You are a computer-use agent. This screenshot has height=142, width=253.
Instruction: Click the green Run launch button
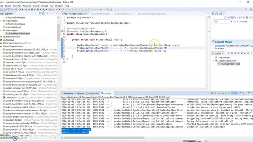pos(32,9)
